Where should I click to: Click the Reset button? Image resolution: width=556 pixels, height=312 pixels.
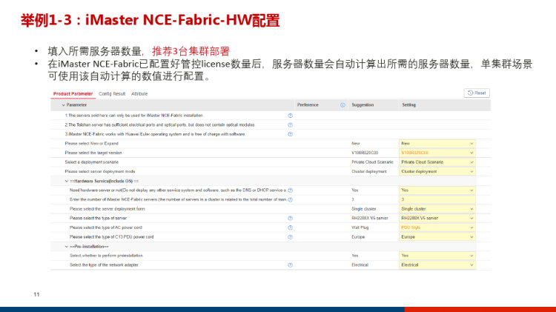tap(477, 93)
